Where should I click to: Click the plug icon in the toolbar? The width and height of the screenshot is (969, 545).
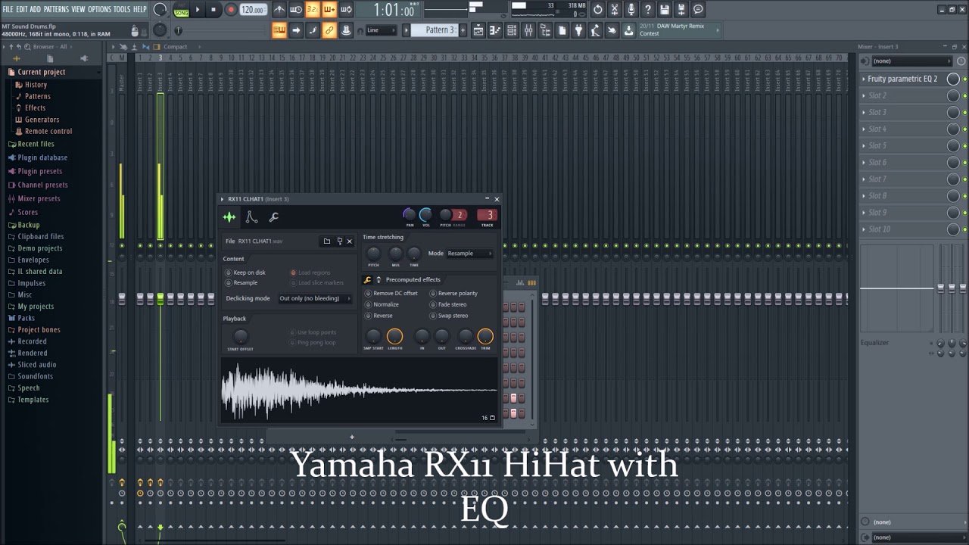point(578,30)
